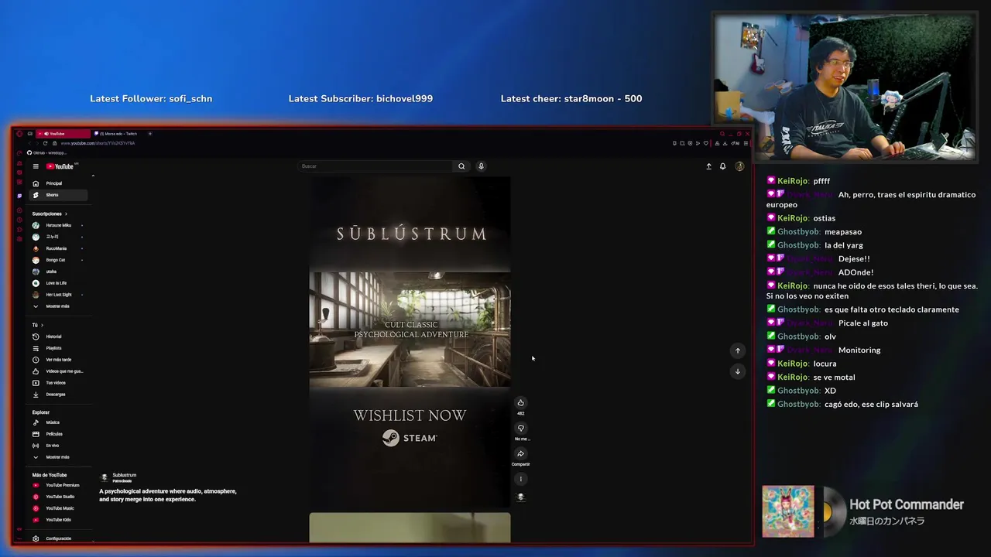Click the search magnifier button

461,166
